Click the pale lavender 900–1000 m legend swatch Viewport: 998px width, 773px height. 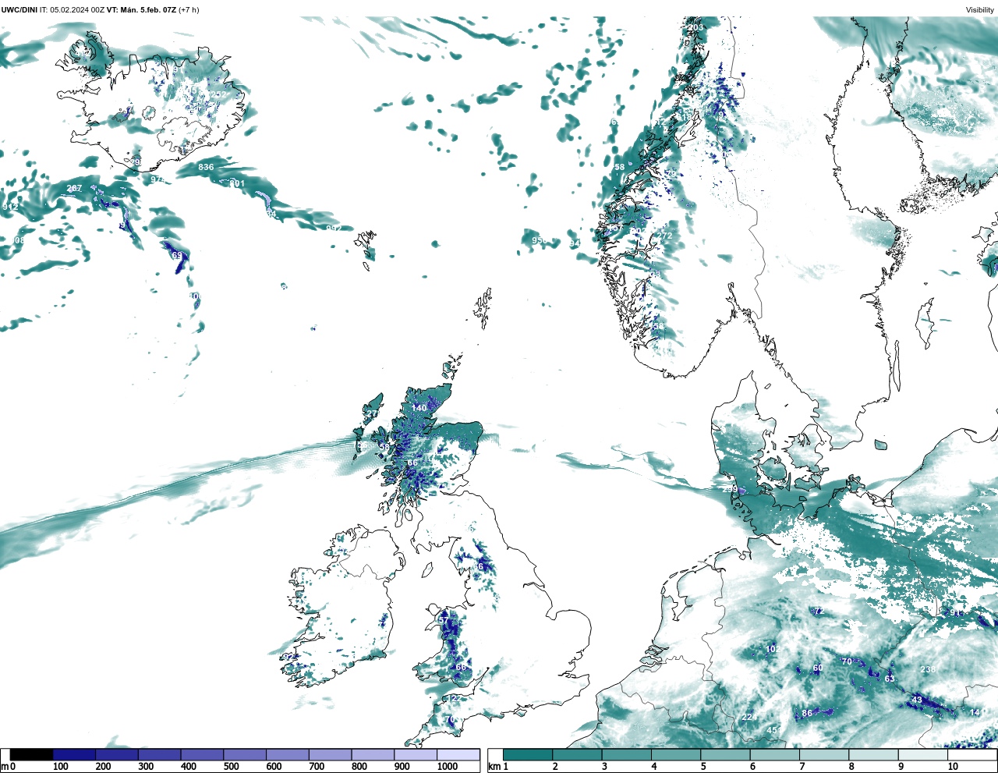[x=416, y=754]
